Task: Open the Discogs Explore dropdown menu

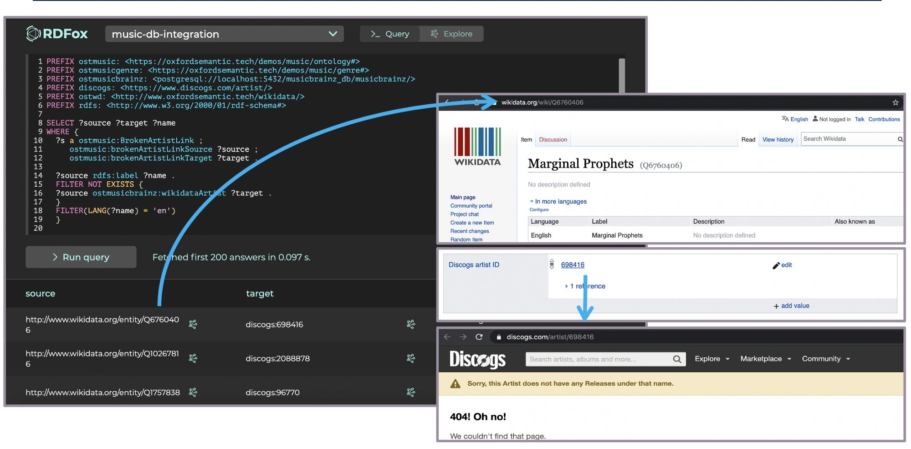Action: [712, 359]
